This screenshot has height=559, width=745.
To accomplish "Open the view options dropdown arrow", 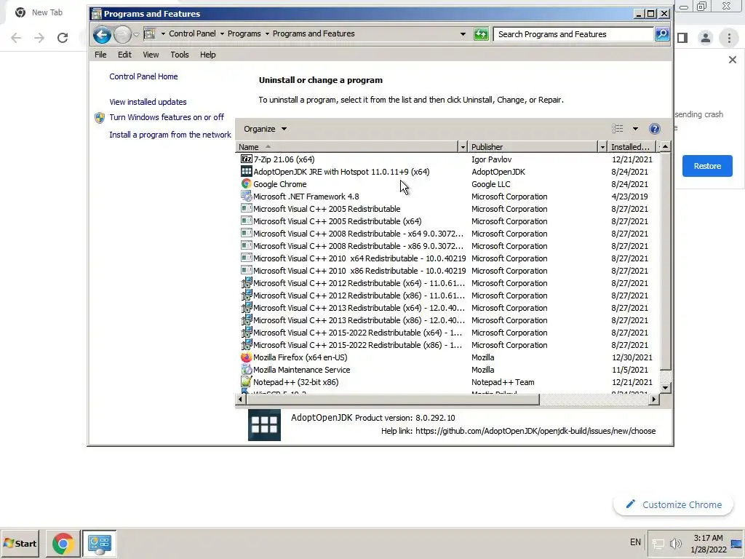I will click(635, 129).
